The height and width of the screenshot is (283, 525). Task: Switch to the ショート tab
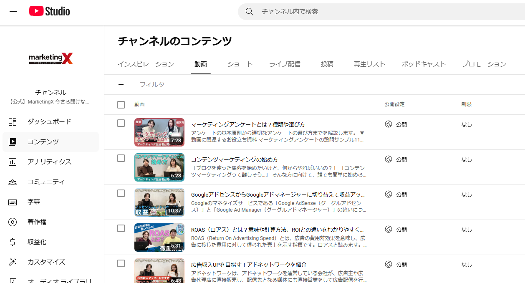pos(240,64)
